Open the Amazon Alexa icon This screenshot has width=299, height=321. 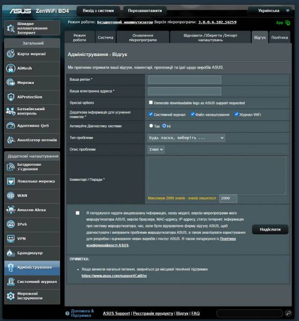pyautogui.click(x=11, y=210)
